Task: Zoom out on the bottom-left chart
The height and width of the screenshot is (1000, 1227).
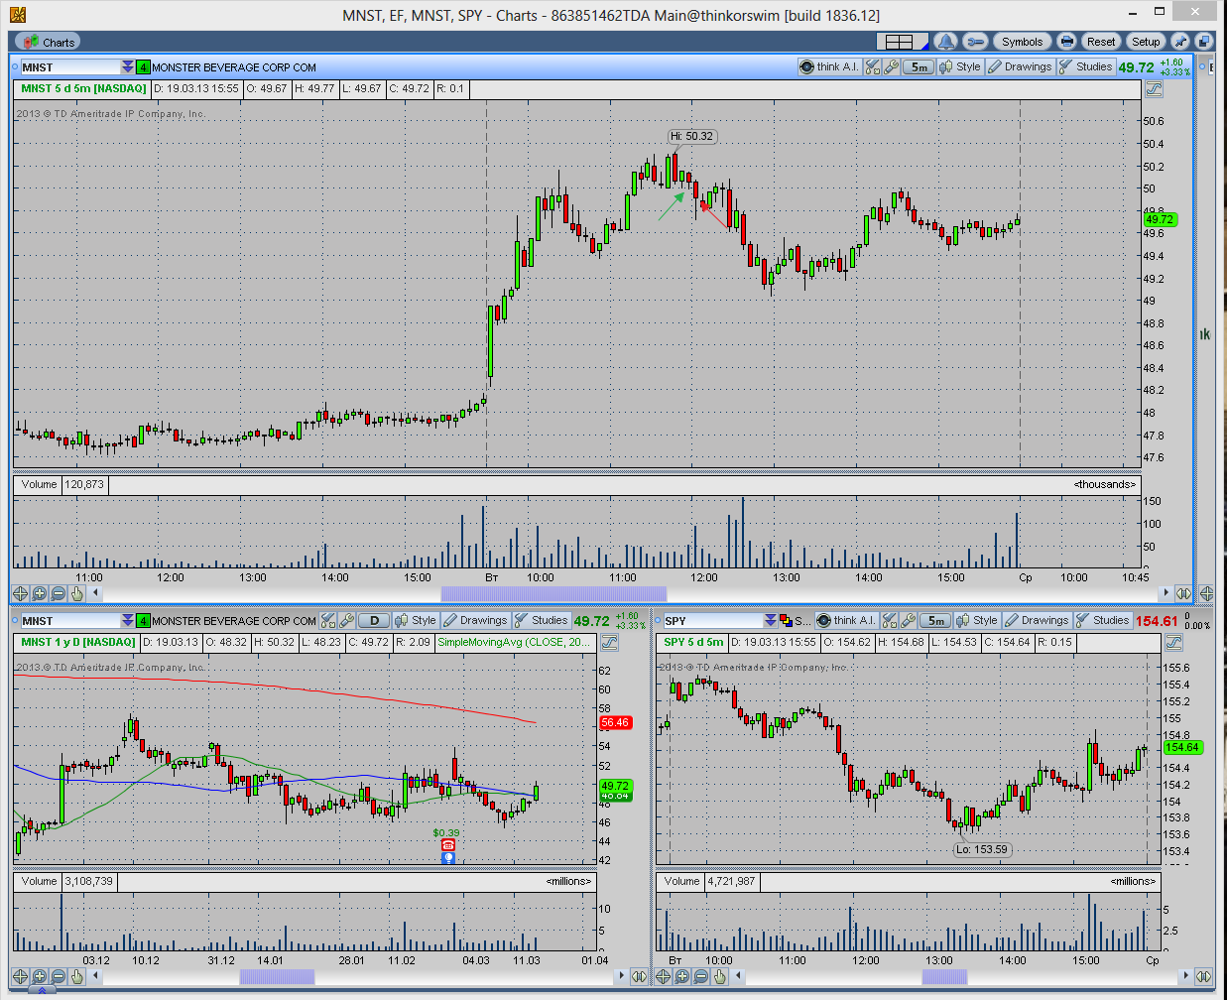Action: coord(59,976)
